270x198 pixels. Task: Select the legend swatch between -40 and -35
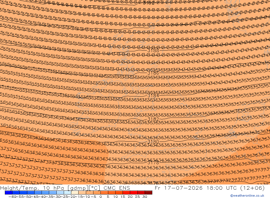[x=45, y=193]
